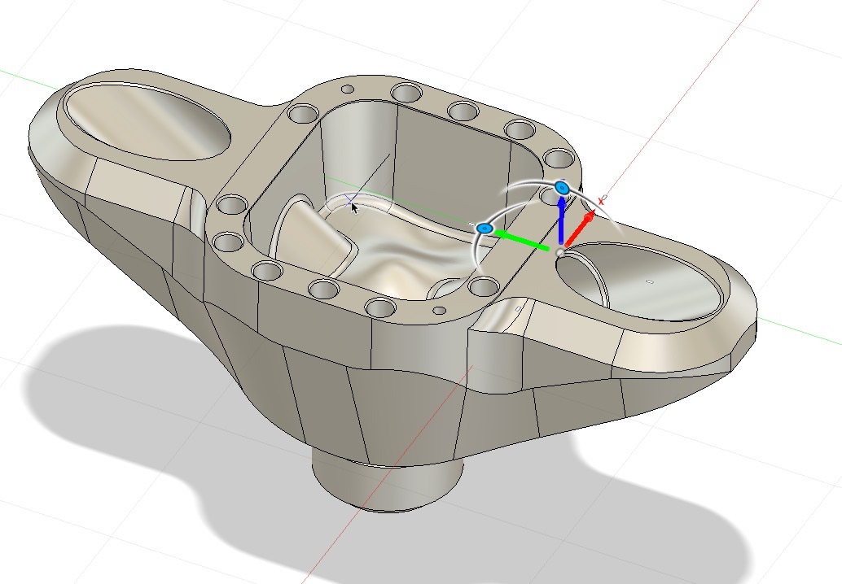This screenshot has width=842, height=584.
Task: Click rotation handle at the green arrow tip
Action: [x=485, y=229]
